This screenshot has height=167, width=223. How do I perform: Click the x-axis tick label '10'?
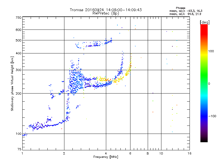pos(161,153)
